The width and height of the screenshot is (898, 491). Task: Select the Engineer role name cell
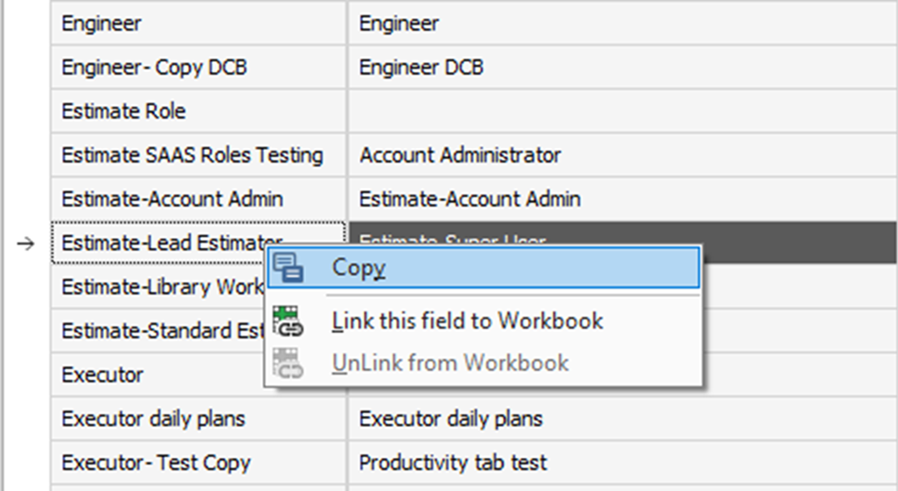(101, 24)
